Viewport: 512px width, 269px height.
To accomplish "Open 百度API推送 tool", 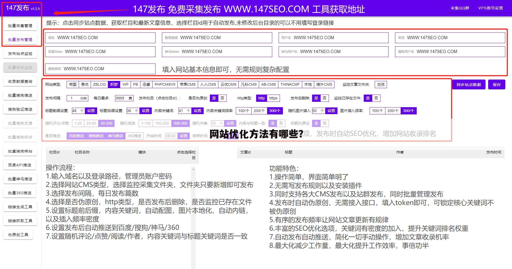I will [x=20, y=165].
